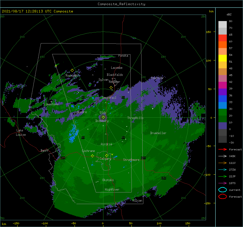Viewport: 243px width, 227px height.
Task: Select bright green 20-30 dBZ swatch
Action: [x=222, y=112]
